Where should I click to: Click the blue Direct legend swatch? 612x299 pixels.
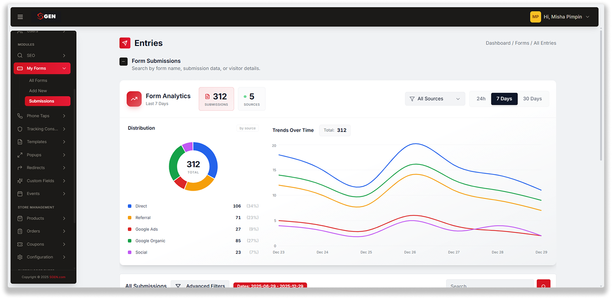tap(130, 206)
